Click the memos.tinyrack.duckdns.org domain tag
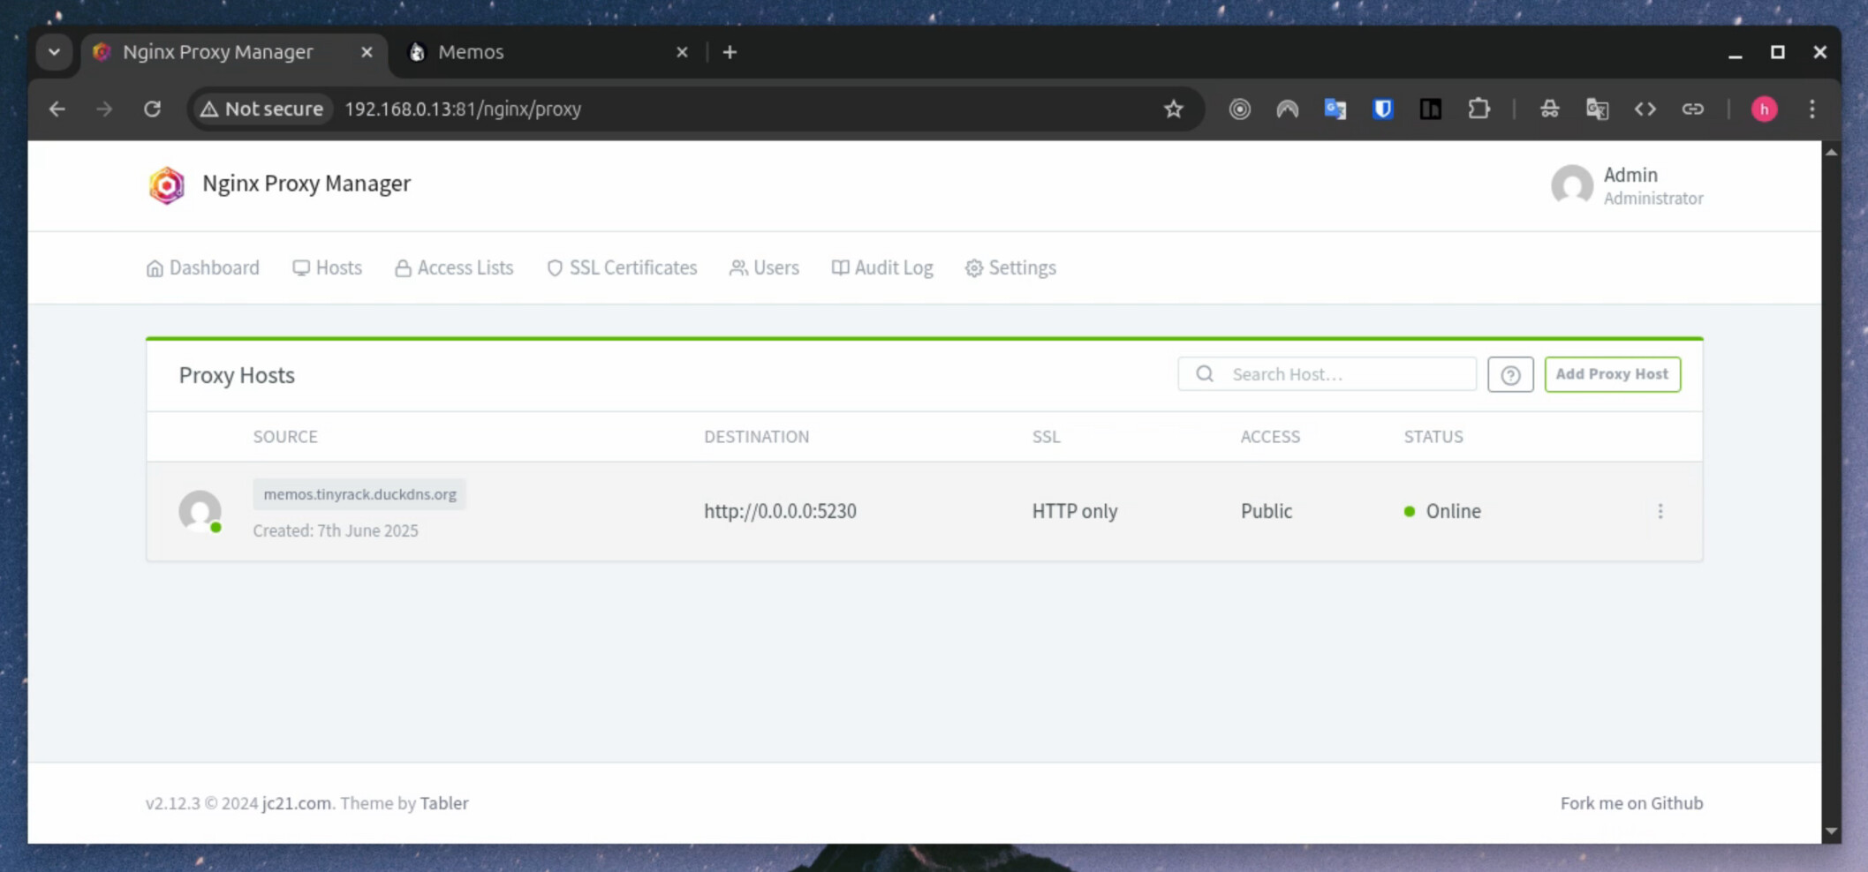 (359, 494)
